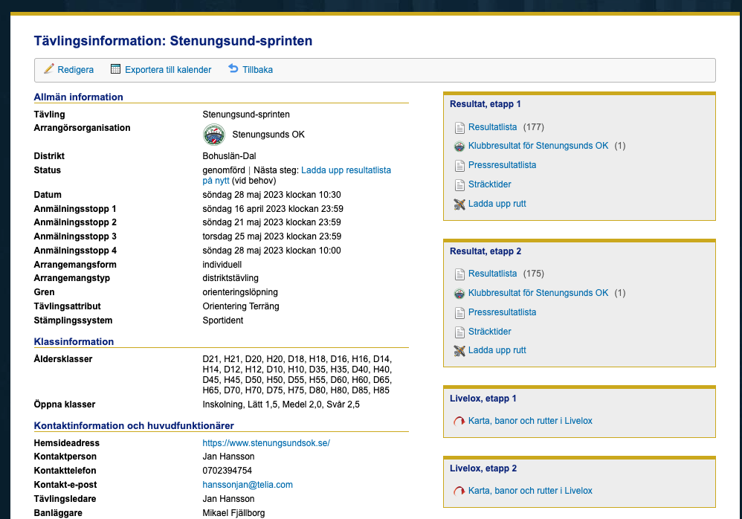Screen dimensions: 742x519
Task: Open the Stenungsunds OK club logo
Action: 214,135
